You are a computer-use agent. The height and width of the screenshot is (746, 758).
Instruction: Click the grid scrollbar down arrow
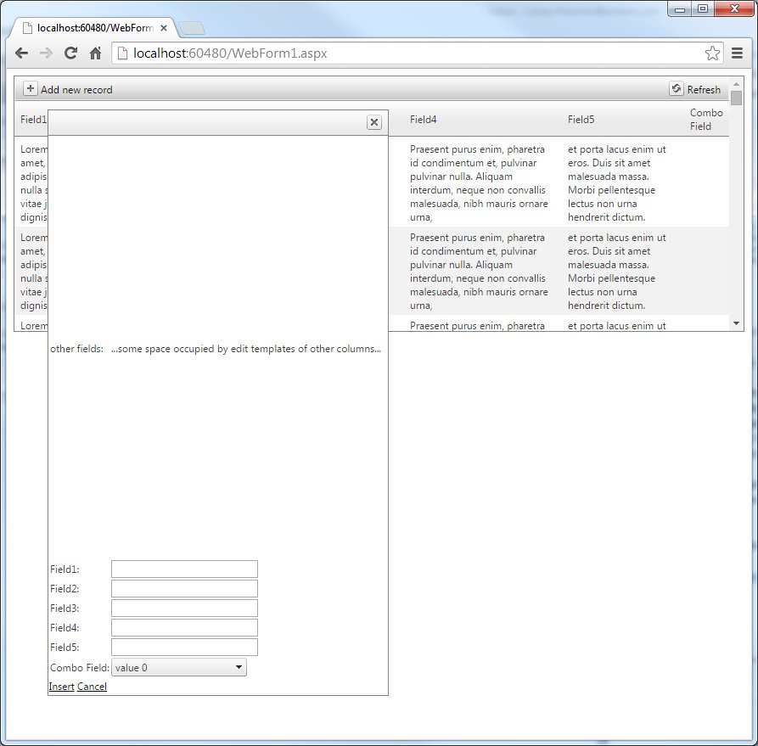(x=736, y=323)
